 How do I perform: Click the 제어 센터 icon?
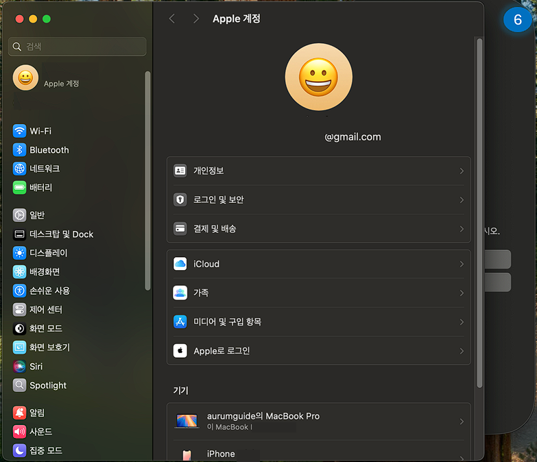19,310
